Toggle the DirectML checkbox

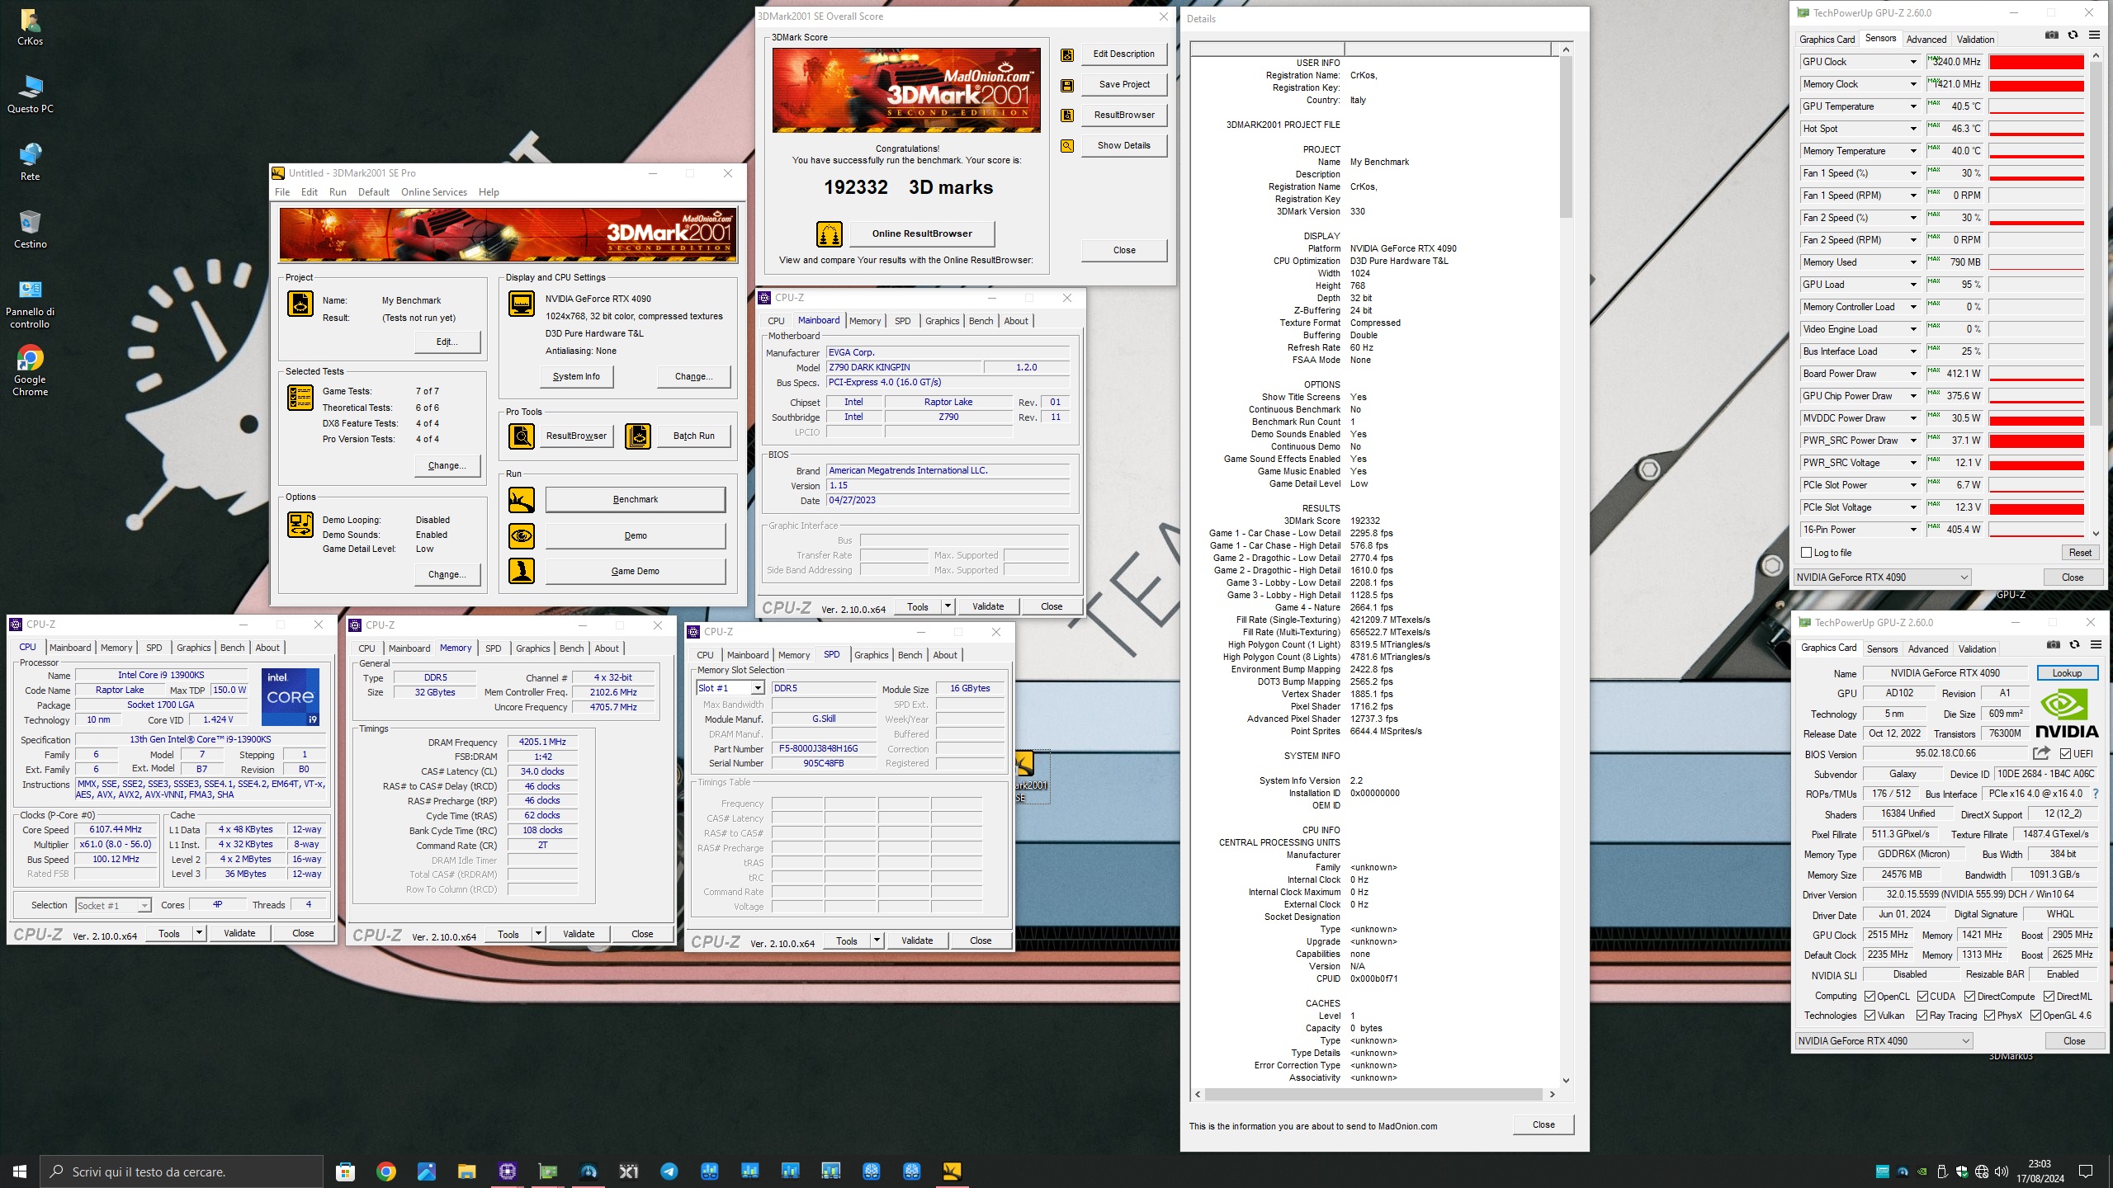(x=2049, y=997)
